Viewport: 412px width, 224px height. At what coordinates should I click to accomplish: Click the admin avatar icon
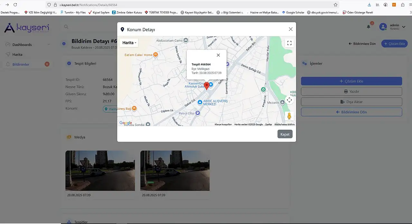383,27
